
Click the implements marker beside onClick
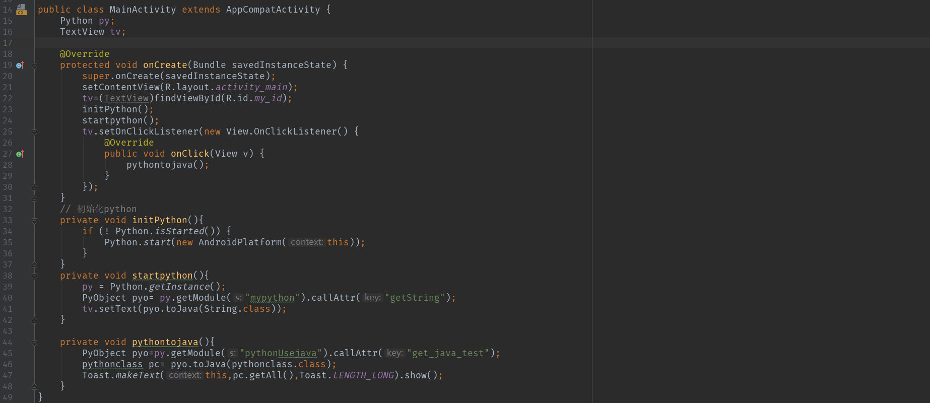click(x=20, y=154)
